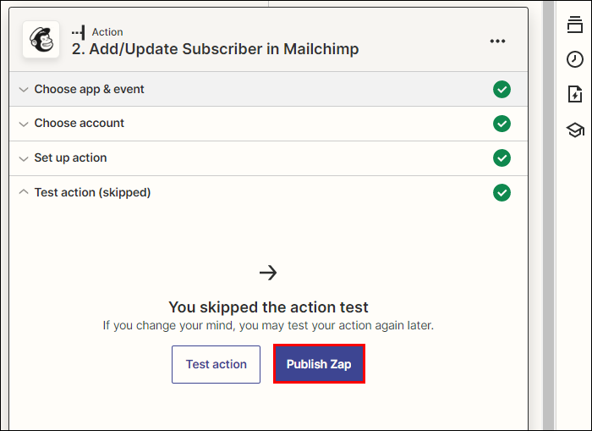Click green checkmark next to Choose app & event

[502, 89]
